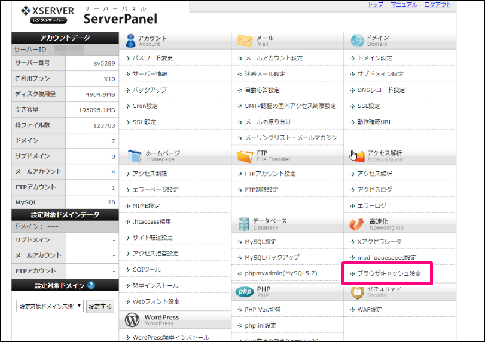The height and width of the screenshot is (342, 485).
Task: Open サイト転送設定
Action: 153,238
